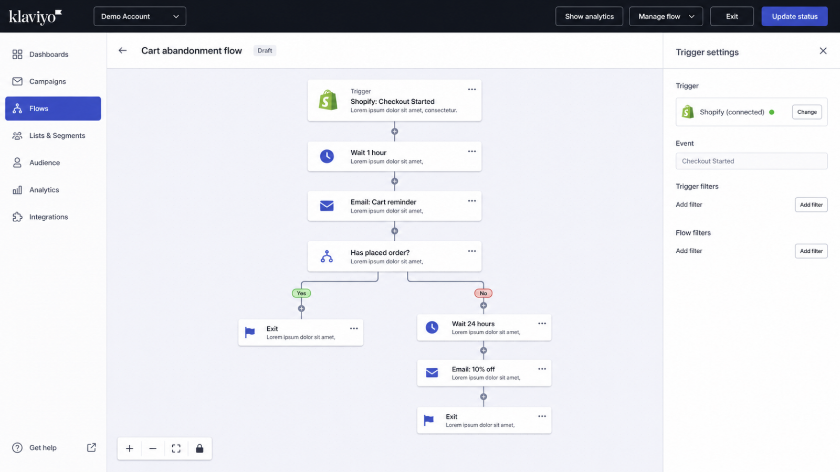The height and width of the screenshot is (472, 840).
Task: Click plus connector under Yes label
Action: (301, 308)
